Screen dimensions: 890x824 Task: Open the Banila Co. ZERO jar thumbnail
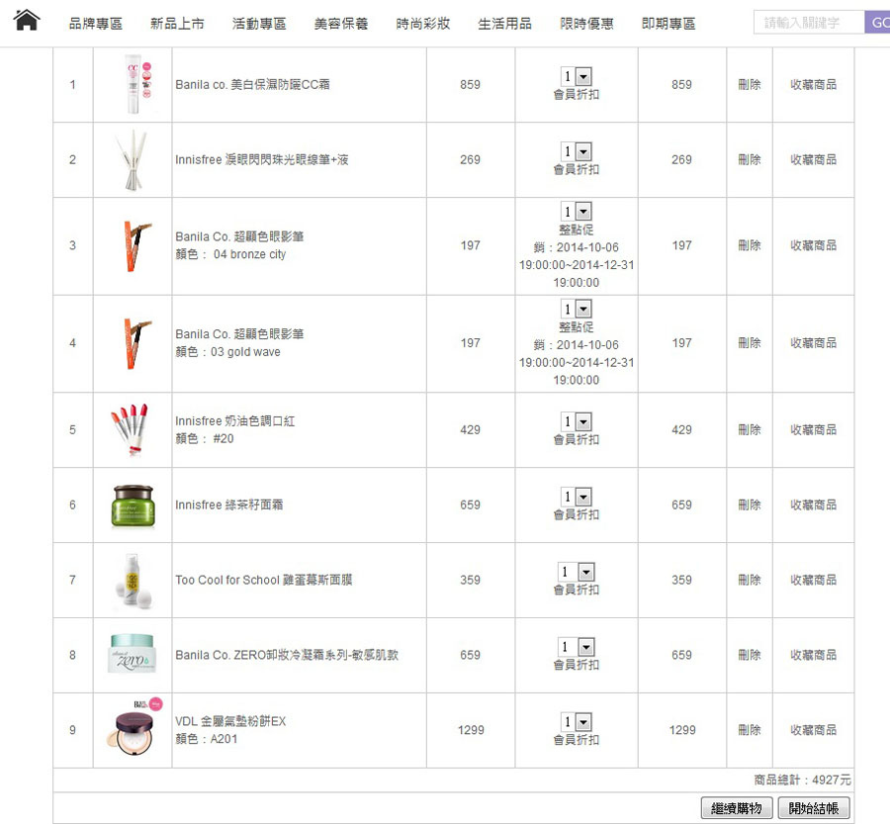[132, 654]
